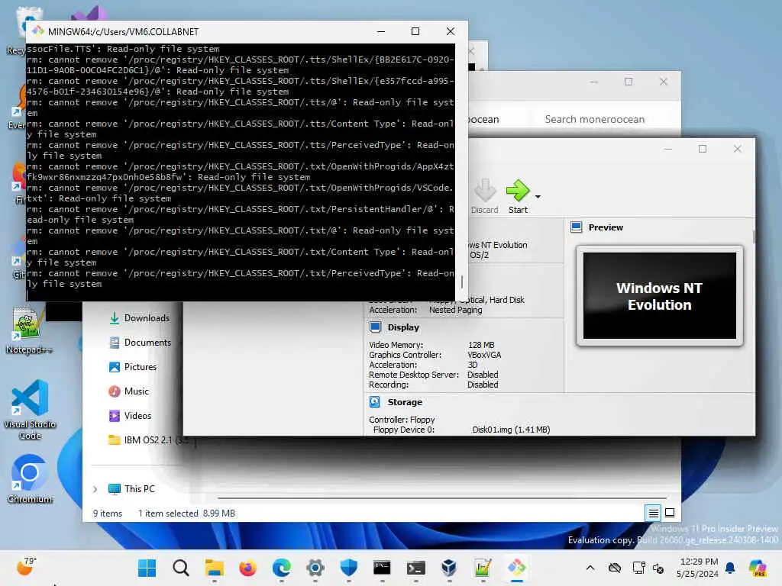Click 'Nested Paging' acceleration value
The height and width of the screenshot is (586, 782).
(x=456, y=310)
